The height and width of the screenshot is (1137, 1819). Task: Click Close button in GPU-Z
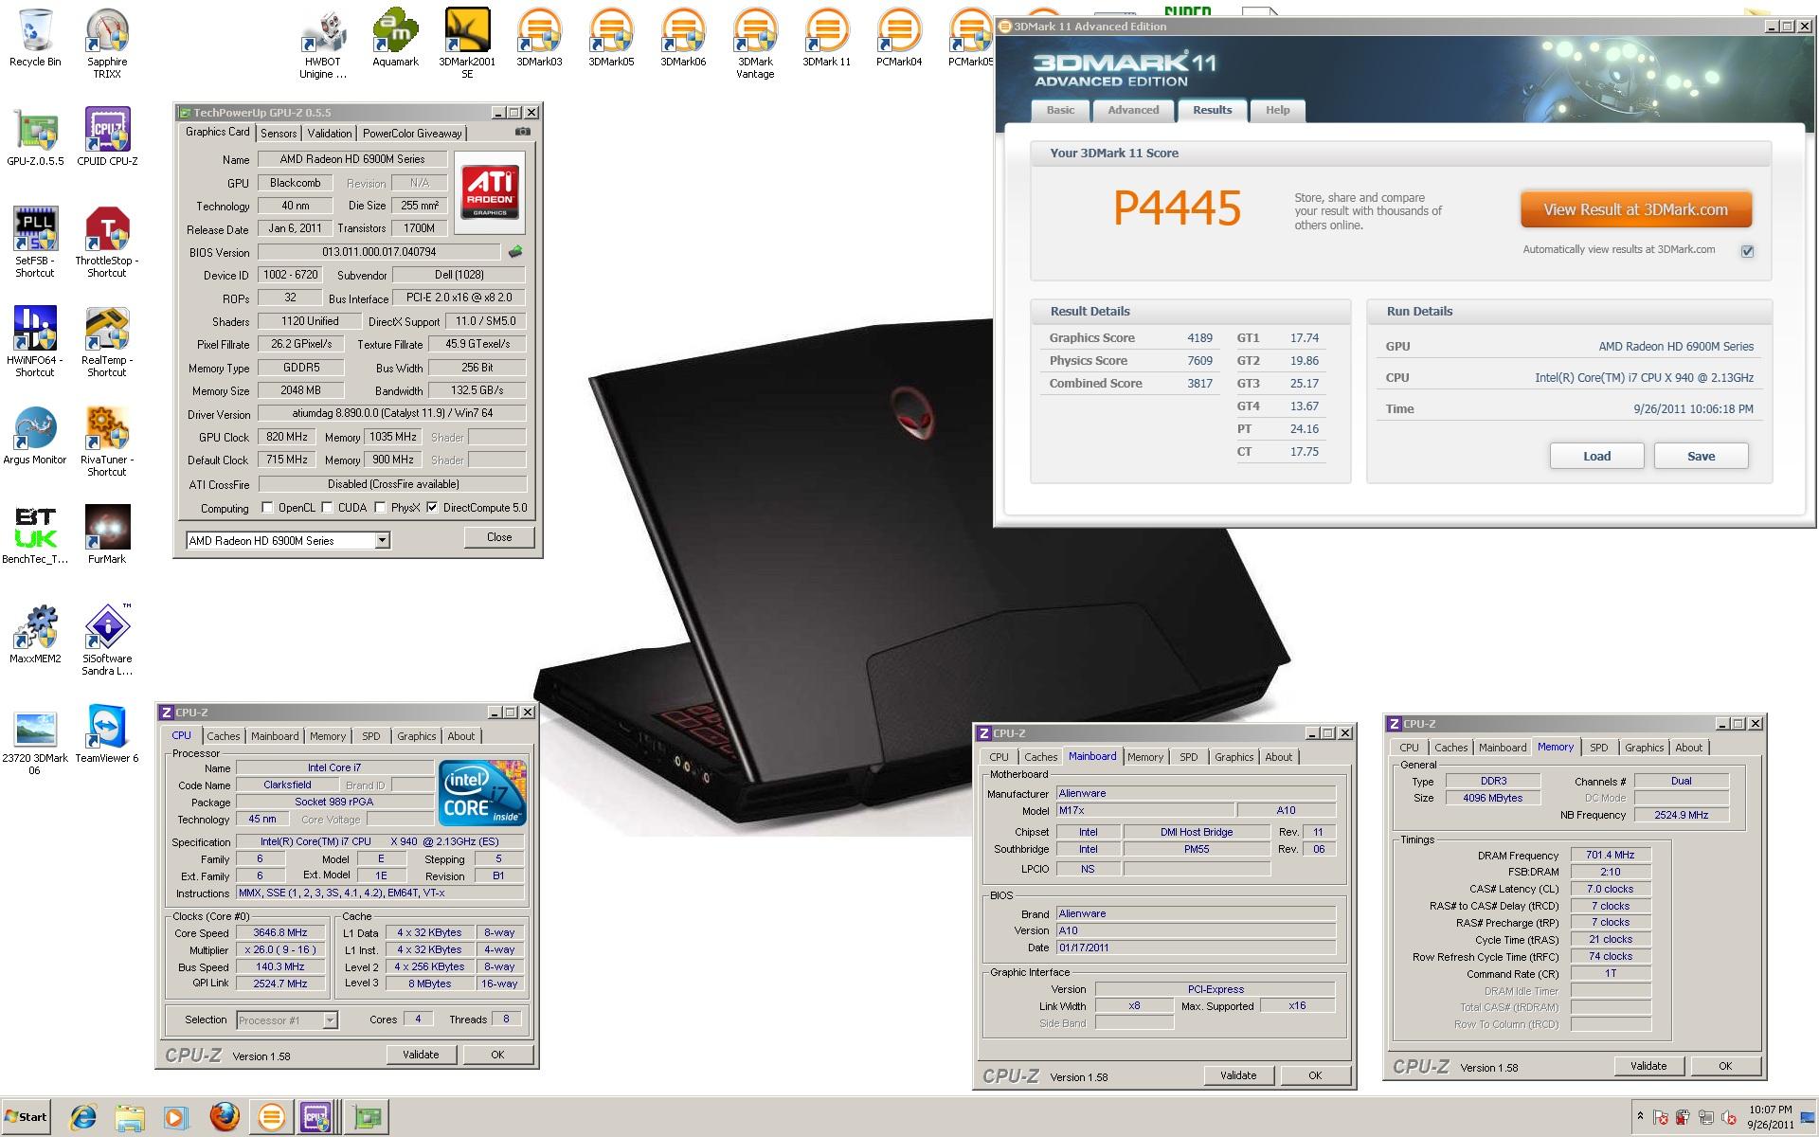[x=499, y=537]
